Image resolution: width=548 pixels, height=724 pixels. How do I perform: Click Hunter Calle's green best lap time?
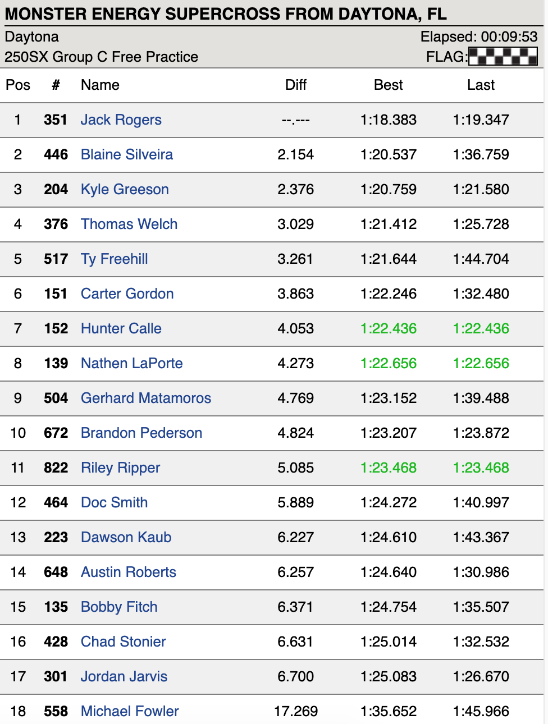(x=388, y=328)
